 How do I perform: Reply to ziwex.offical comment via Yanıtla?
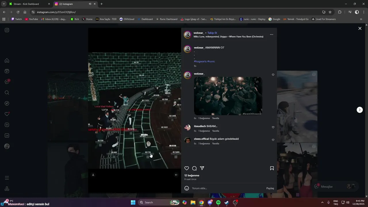216,143
